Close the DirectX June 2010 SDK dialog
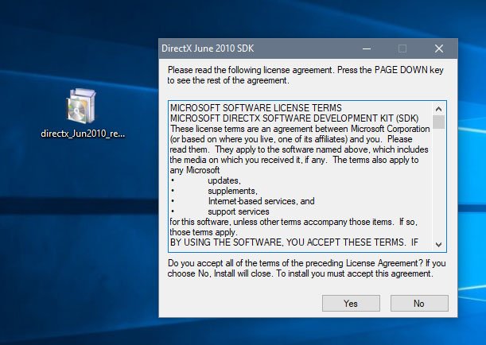486x345 pixels. pyautogui.click(x=439, y=48)
